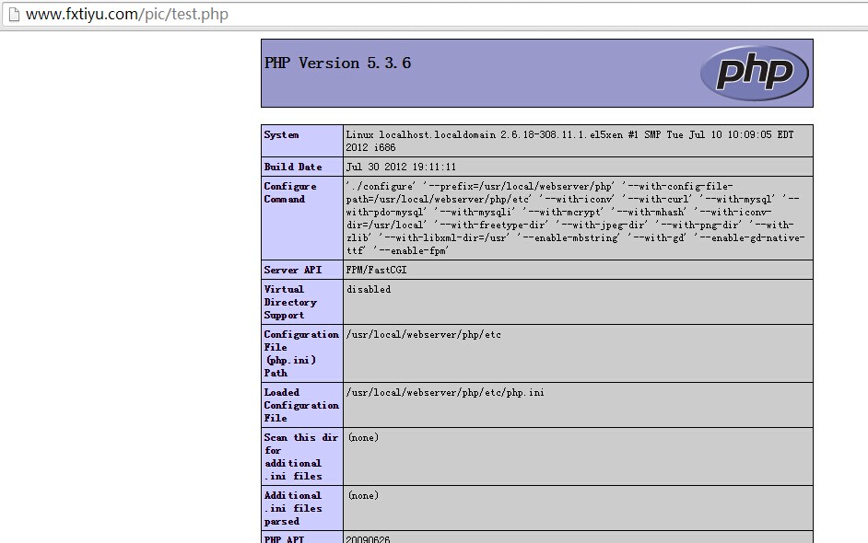Image resolution: width=868 pixels, height=543 pixels.
Task: Select 'Scan this dir for additional .ini files' label
Action: tap(301, 456)
